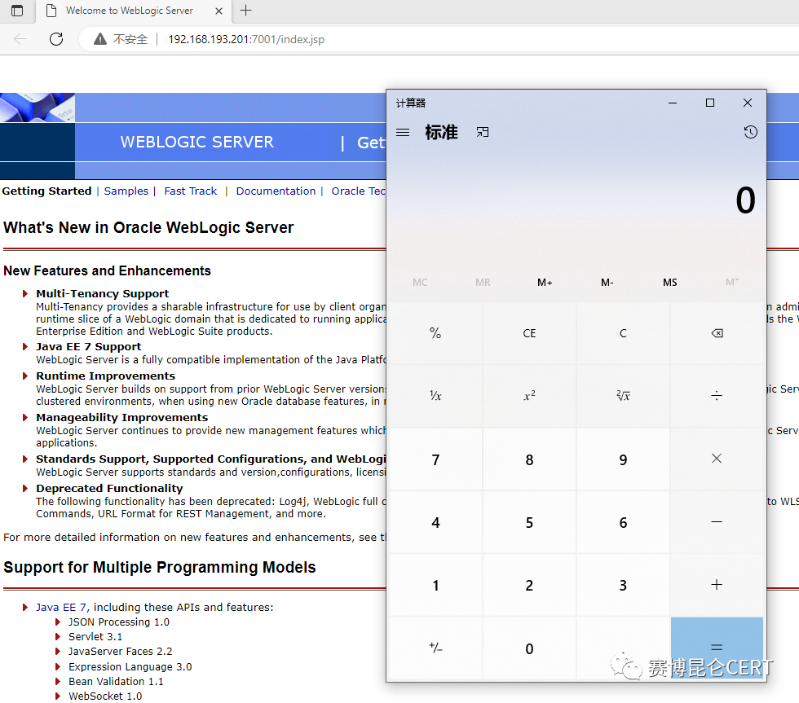This screenshot has width=799, height=703.
Task: Select the Welcome to WebLogic Server tab
Action: point(134,11)
